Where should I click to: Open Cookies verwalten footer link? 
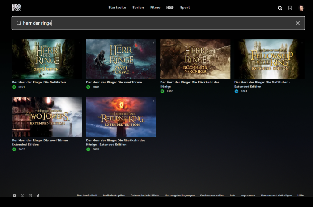click(212, 195)
